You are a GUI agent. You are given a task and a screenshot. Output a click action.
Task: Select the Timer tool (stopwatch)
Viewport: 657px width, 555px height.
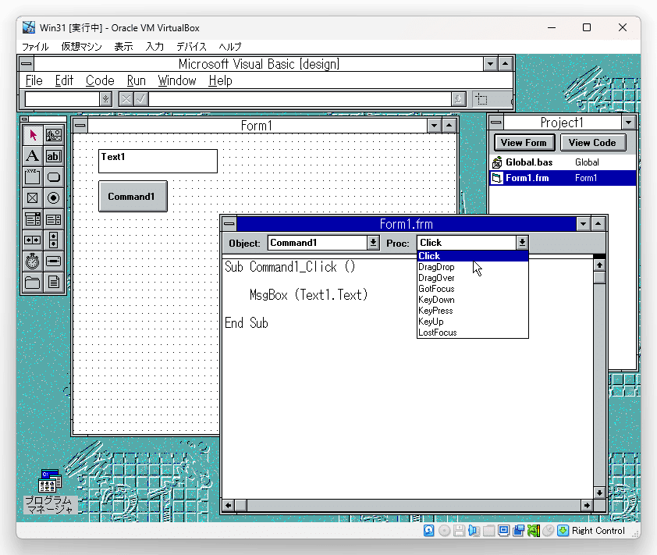pyautogui.click(x=32, y=261)
